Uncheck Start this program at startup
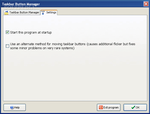 click(8, 32)
